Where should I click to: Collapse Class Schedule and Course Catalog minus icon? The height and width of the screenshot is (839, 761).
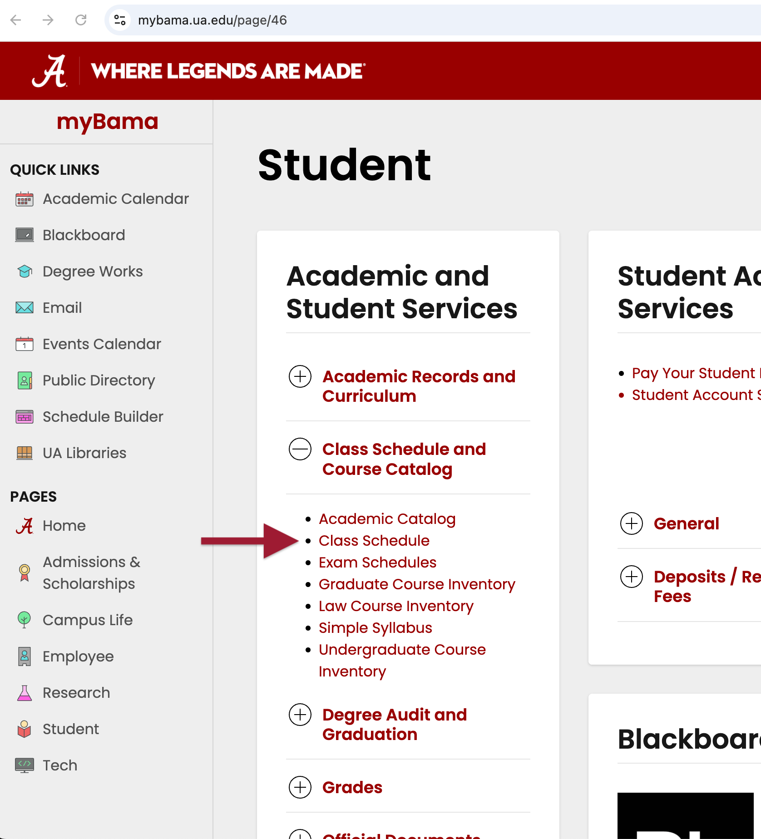(300, 449)
